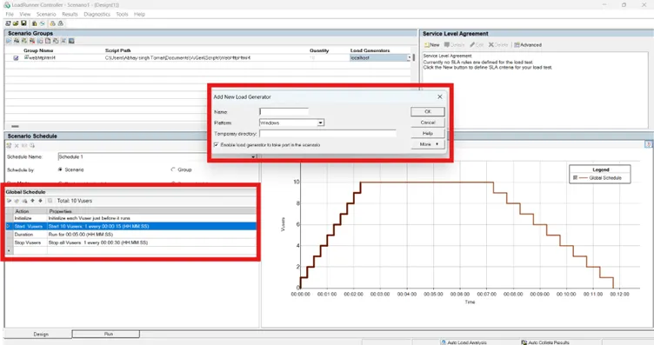654x345 pixels.
Task: Open a scenario with the folder icon
Action: [16, 23]
